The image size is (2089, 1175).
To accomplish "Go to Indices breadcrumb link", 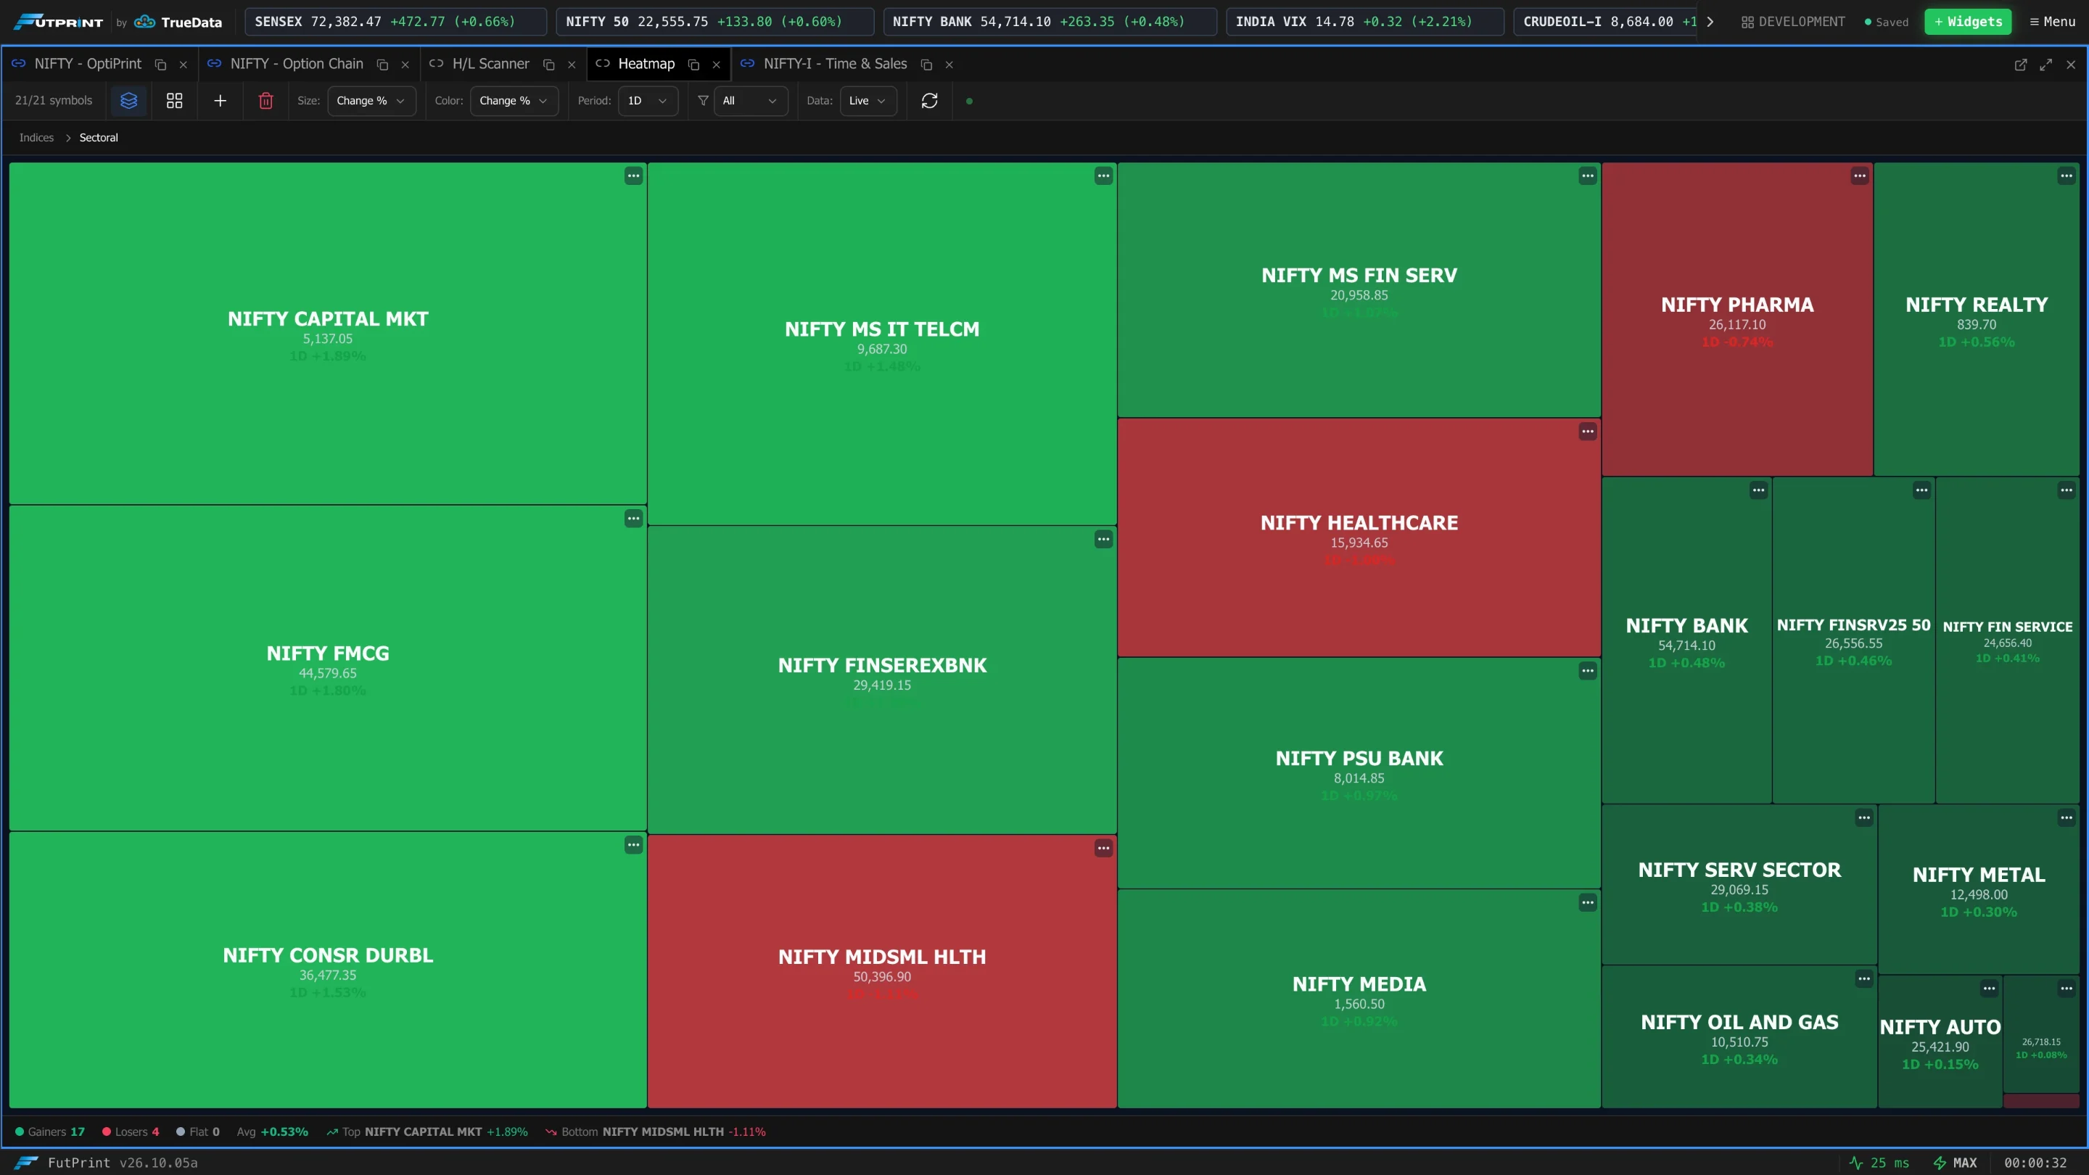I will (x=36, y=138).
